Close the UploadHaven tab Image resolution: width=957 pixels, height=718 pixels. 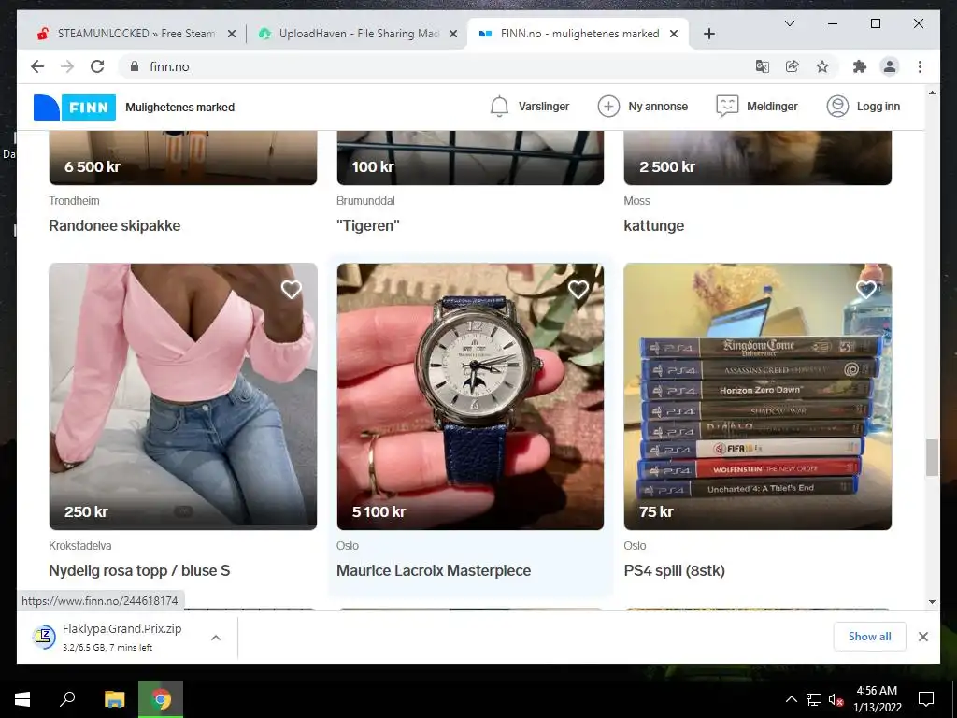453,35
